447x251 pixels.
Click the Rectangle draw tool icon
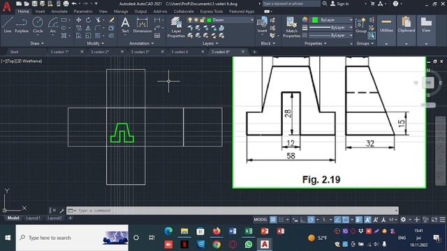[x=64, y=20]
